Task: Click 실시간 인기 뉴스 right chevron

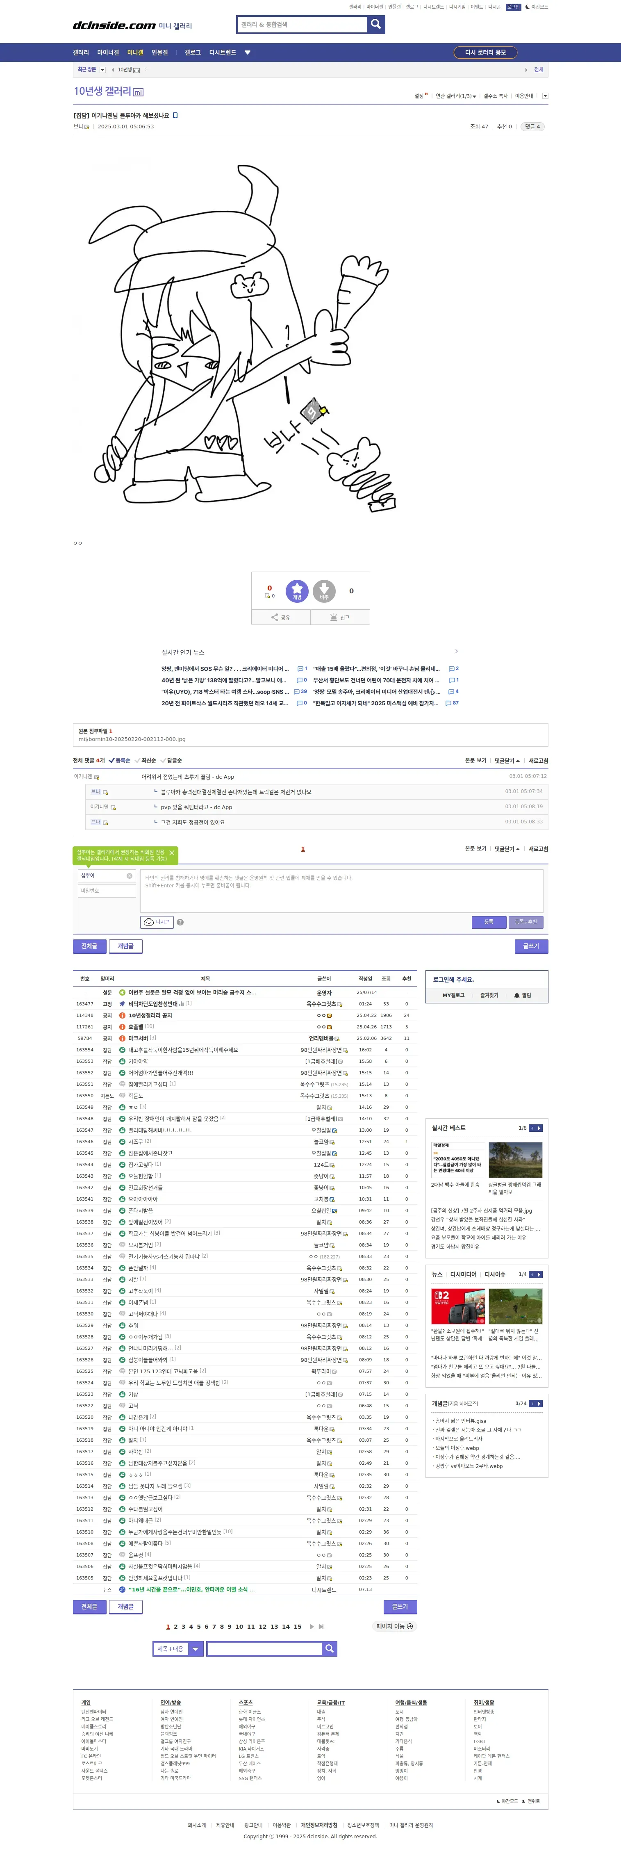Action: point(456,651)
